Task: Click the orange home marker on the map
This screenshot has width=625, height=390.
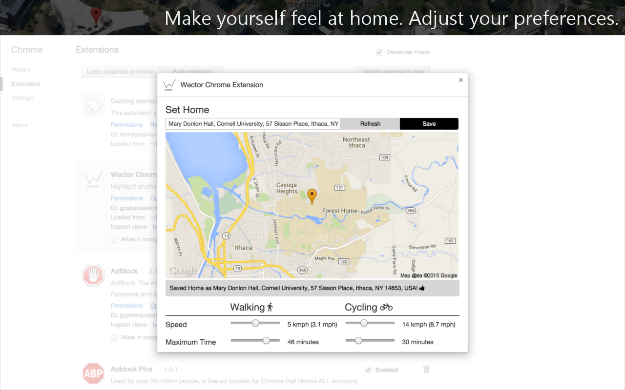Action: pyautogui.click(x=312, y=197)
